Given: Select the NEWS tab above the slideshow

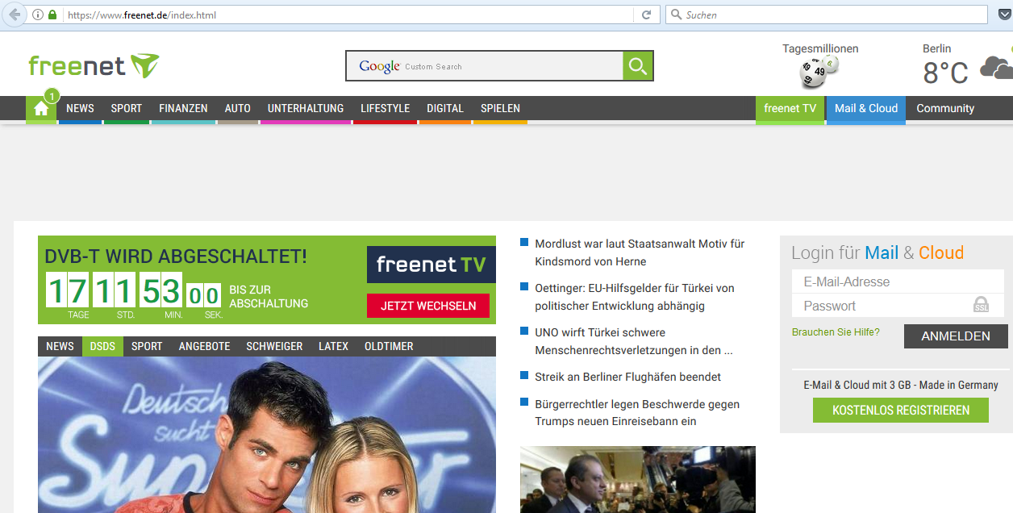Looking at the screenshot, I should (x=60, y=346).
